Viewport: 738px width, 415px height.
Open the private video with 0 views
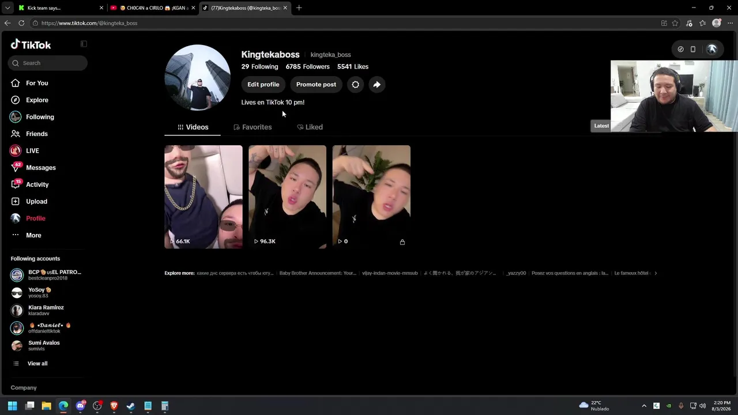click(371, 197)
